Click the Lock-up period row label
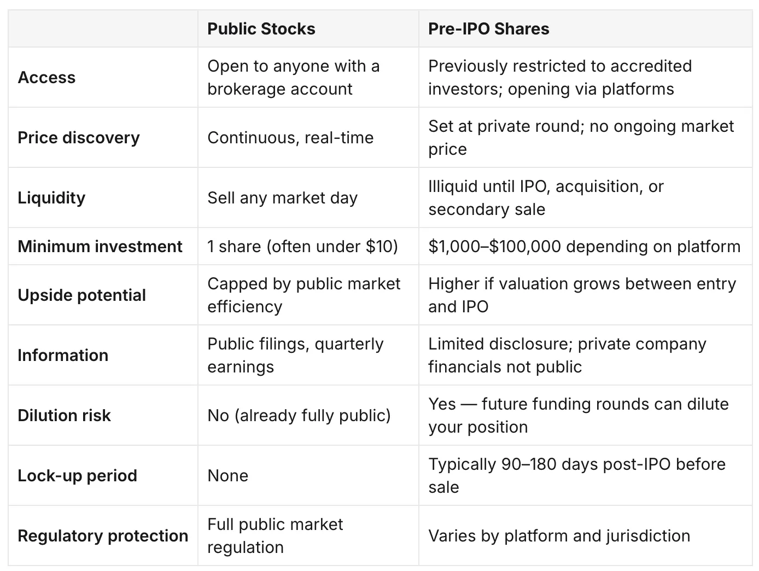Image resolution: width=759 pixels, height=571 pixels. point(77,476)
